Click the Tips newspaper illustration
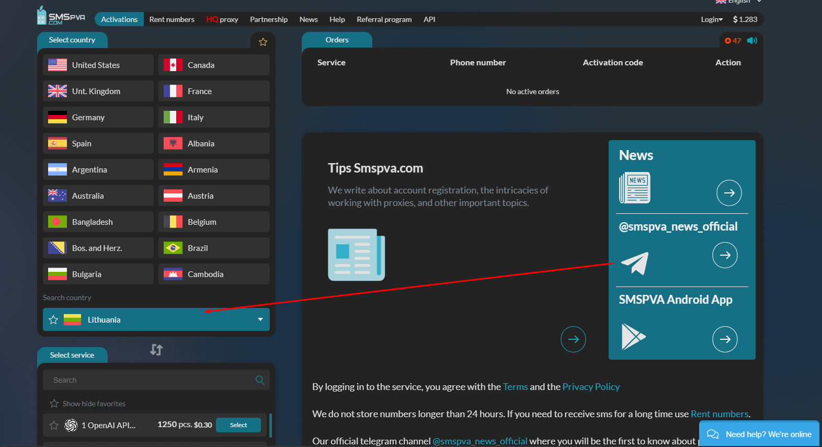This screenshot has height=447, width=822. pos(357,255)
